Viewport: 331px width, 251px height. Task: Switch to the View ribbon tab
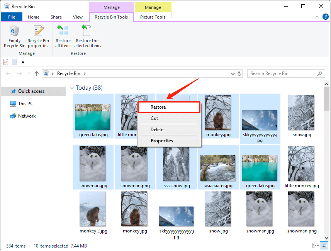[x=78, y=17]
